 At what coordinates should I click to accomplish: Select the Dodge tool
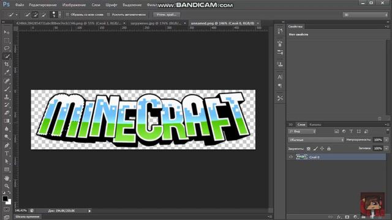pos(7,137)
